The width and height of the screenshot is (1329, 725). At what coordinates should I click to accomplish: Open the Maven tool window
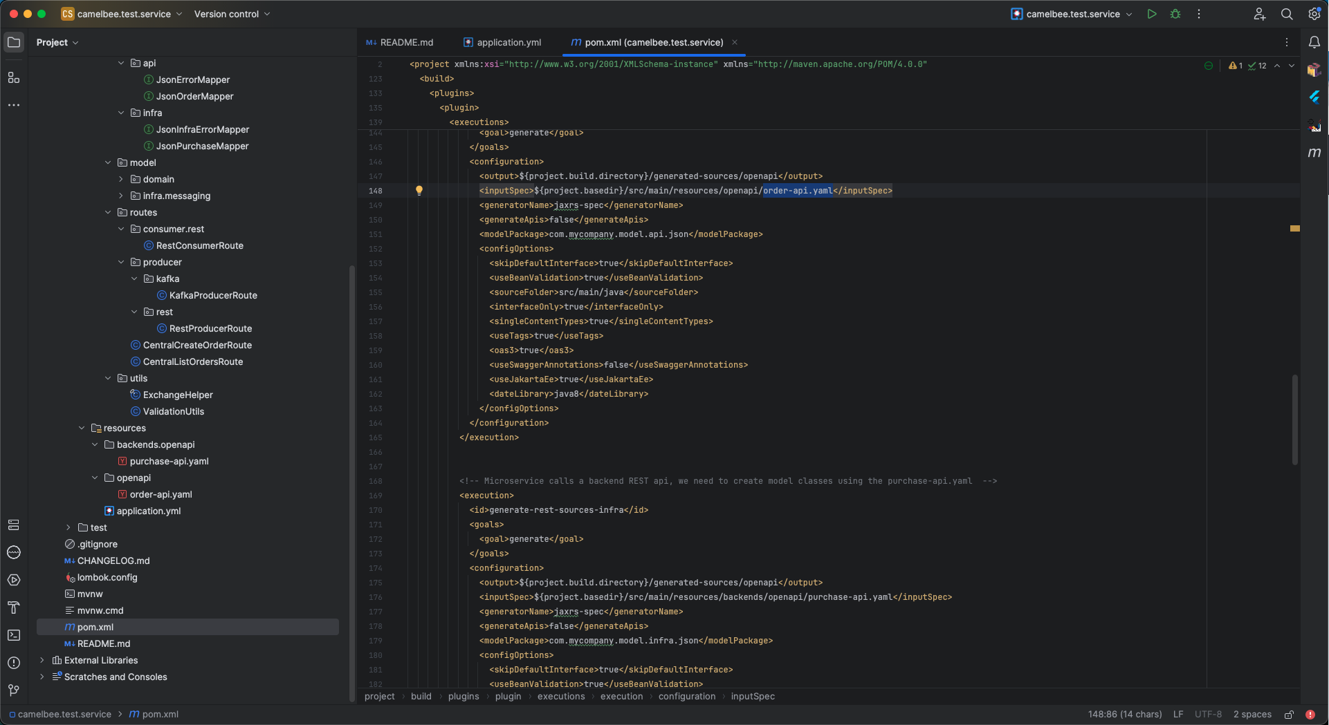pyautogui.click(x=1314, y=153)
